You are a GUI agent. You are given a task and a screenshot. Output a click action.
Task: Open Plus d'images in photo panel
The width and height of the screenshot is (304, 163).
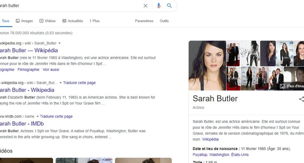pyautogui.click(x=291, y=86)
